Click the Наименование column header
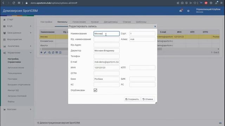 pyautogui.click(x=47, y=32)
